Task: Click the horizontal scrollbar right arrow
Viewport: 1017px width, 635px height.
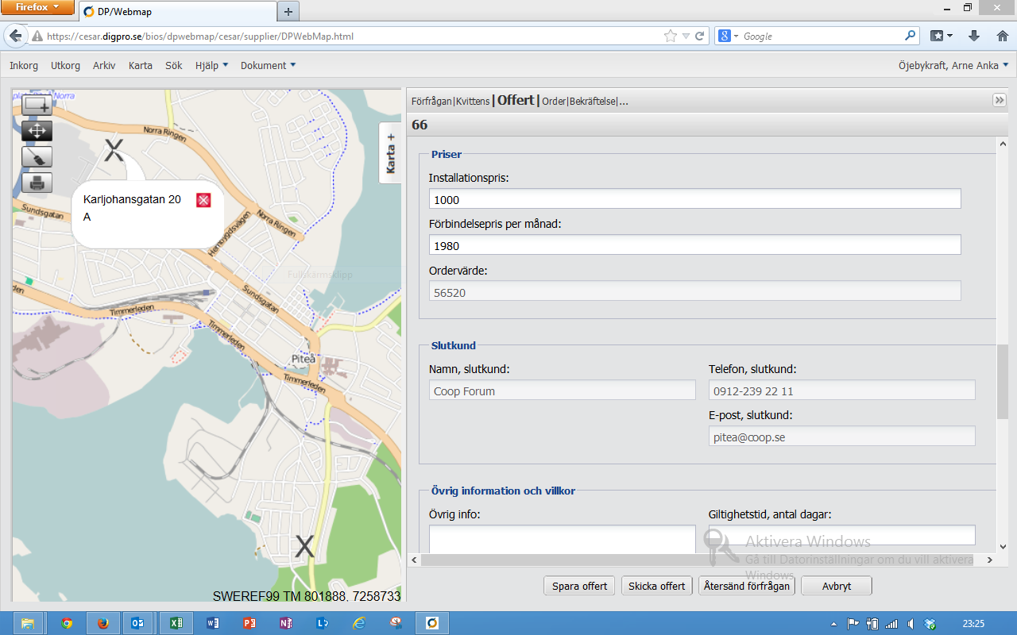Action: coord(989,560)
